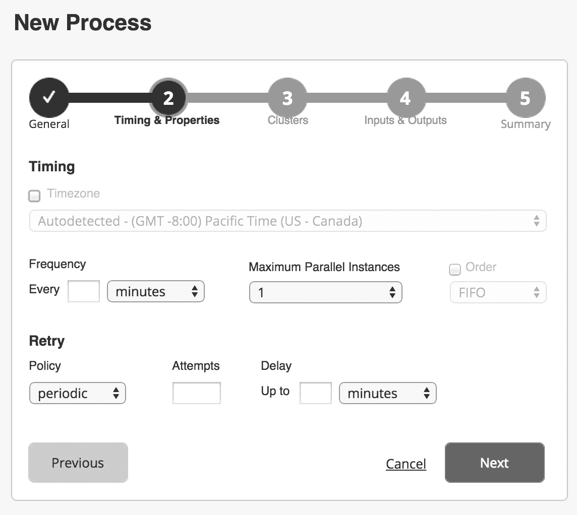The width and height of the screenshot is (577, 515).
Task: Expand Maximum Parallel Instances dropdown
Action: pos(326,292)
